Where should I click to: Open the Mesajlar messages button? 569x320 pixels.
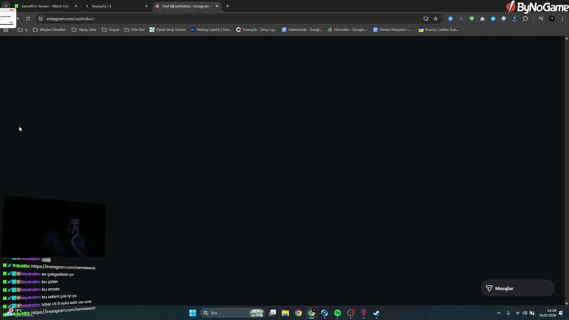517,288
